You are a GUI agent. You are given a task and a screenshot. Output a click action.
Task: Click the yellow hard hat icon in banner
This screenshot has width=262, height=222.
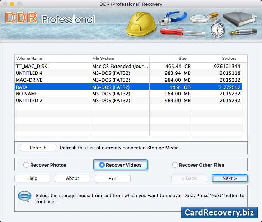141,24
